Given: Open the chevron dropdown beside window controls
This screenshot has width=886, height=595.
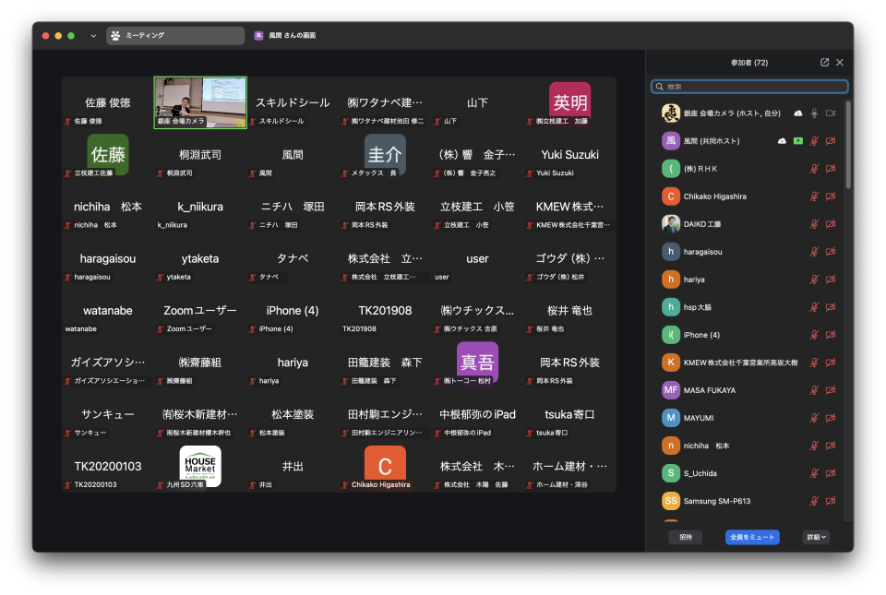Looking at the screenshot, I should tap(93, 36).
